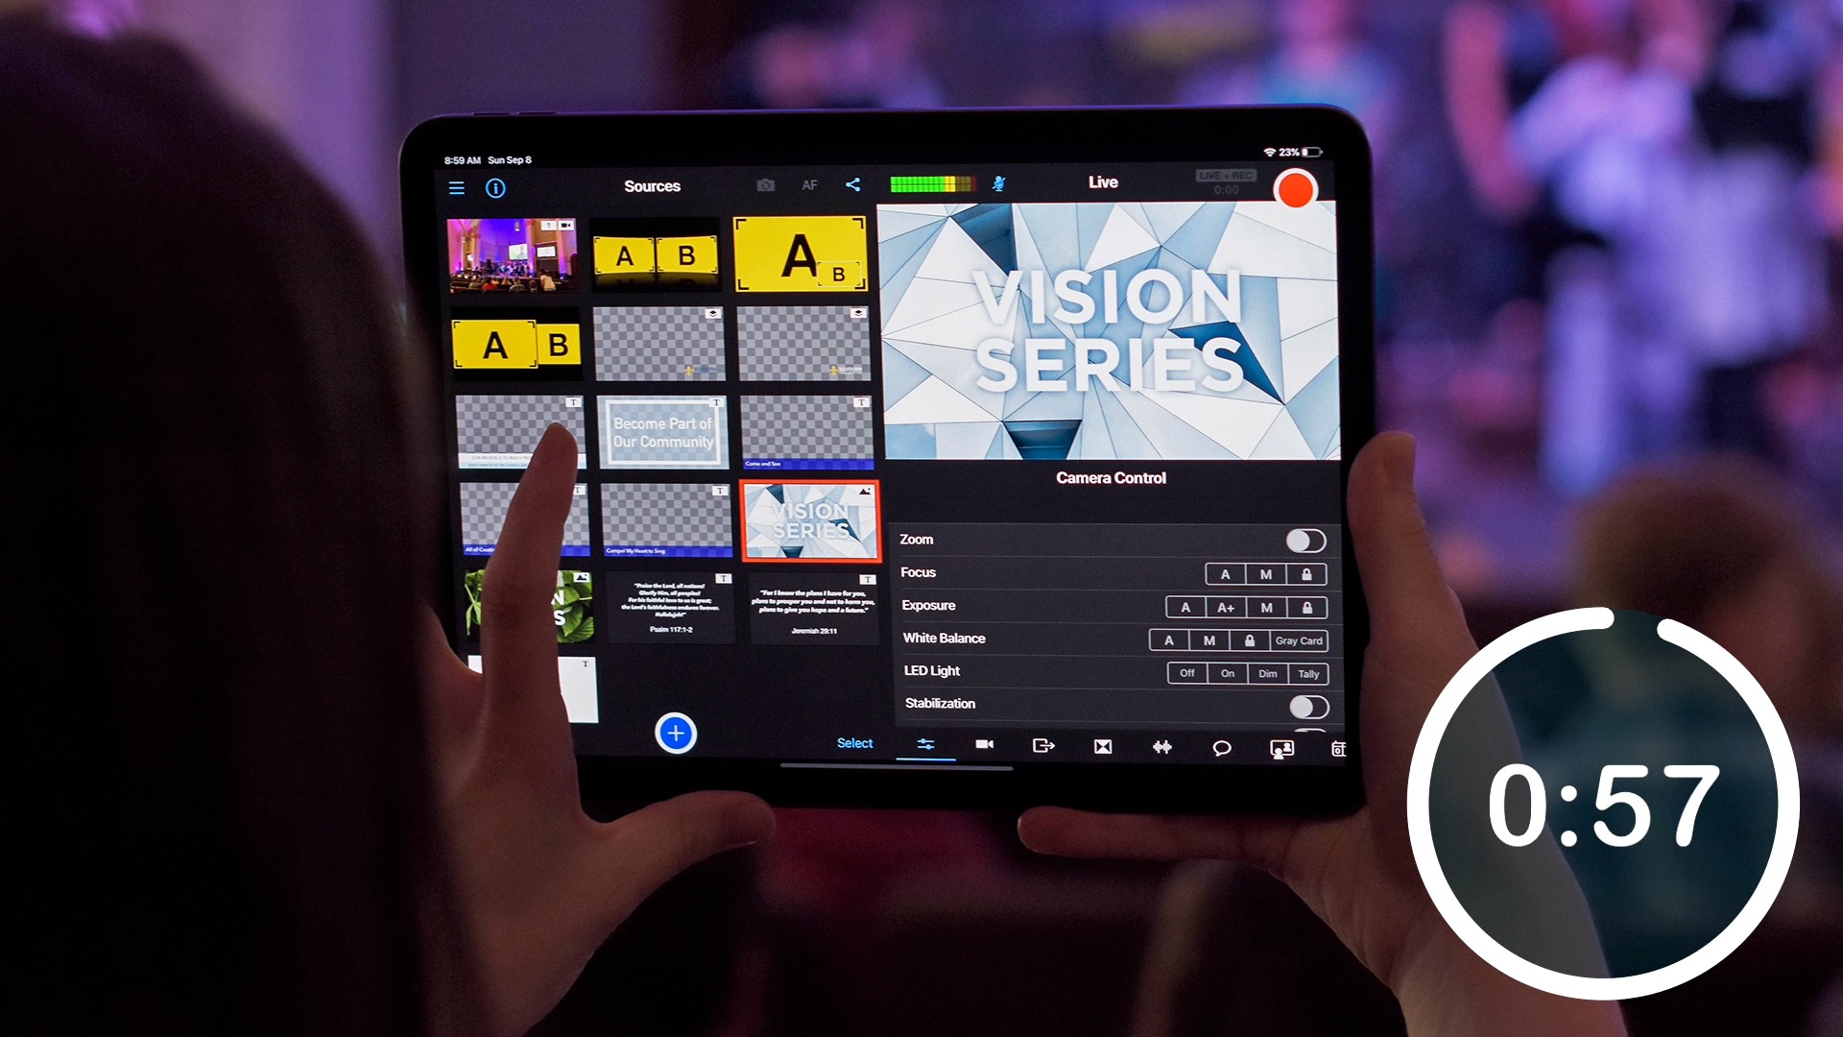The width and height of the screenshot is (1843, 1037).
Task: Open the video camera settings icon
Action: coord(985,747)
